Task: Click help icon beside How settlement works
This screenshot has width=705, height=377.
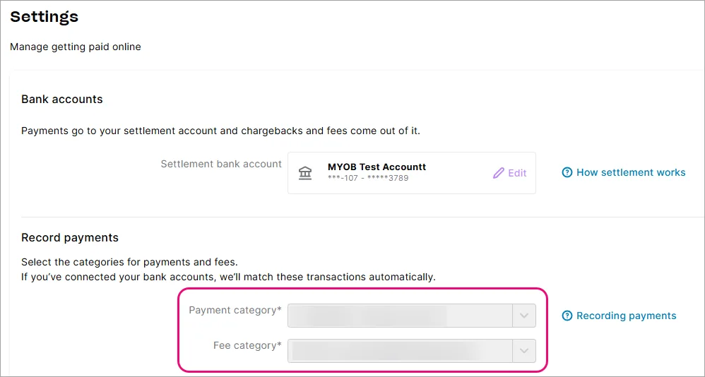Action: (567, 172)
